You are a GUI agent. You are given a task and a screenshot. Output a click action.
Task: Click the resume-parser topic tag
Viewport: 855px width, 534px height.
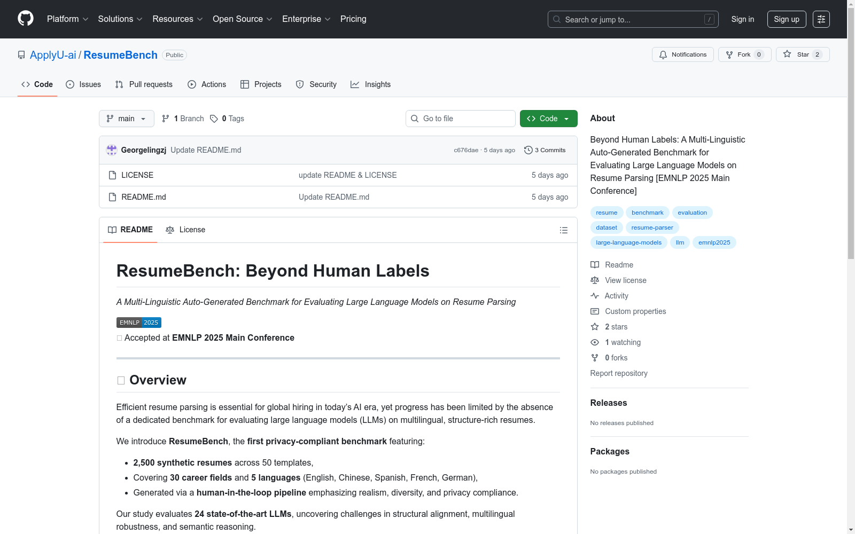652,227
